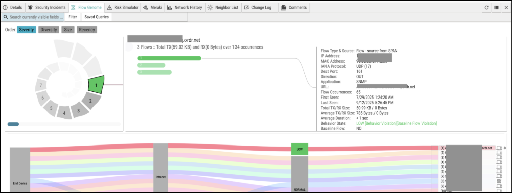Image resolution: width=514 pixels, height=193 pixels.
Task: Open device icon for destination row (7)
Action: coord(499,176)
